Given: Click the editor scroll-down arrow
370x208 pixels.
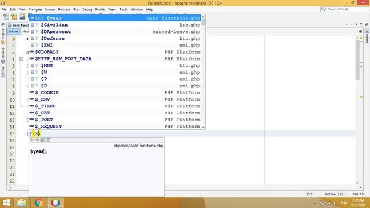Looking at the screenshot, I should (357, 183).
